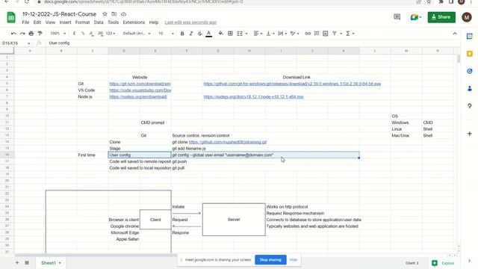Open the Edit menu
The height and width of the screenshot is (269, 478).
tap(37, 22)
